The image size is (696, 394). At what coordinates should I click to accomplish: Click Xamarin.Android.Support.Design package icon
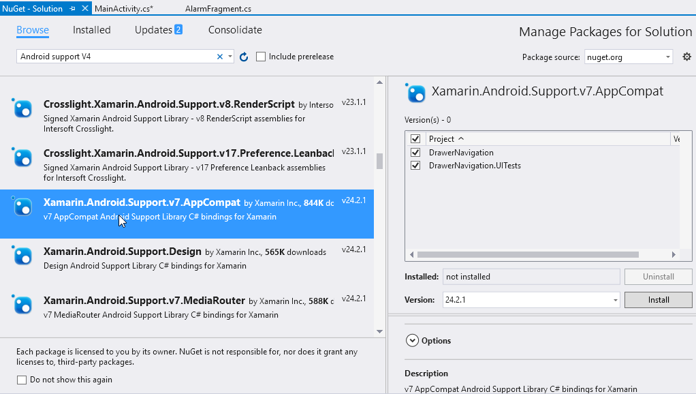click(x=22, y=256)
